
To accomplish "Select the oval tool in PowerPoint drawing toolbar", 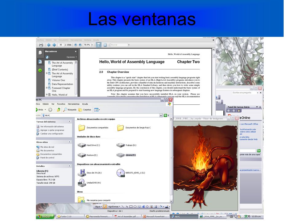I will pyautogui.click(x=135, y=207).
